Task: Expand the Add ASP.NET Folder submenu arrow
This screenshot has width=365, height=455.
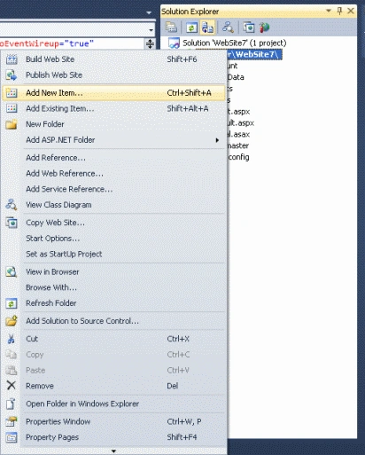Action: (217, 140)
